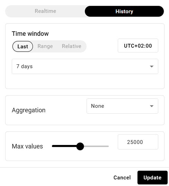169x186 pixels.
Task: Click the Max values label text
Action: click(x=27, y=146)
